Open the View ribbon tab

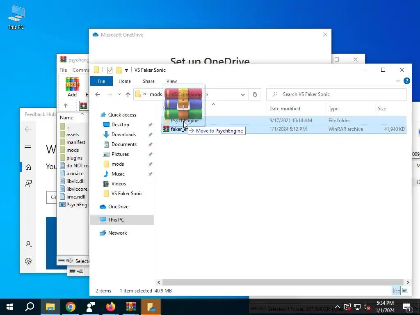pyautogui.click(x=171, y=81)
